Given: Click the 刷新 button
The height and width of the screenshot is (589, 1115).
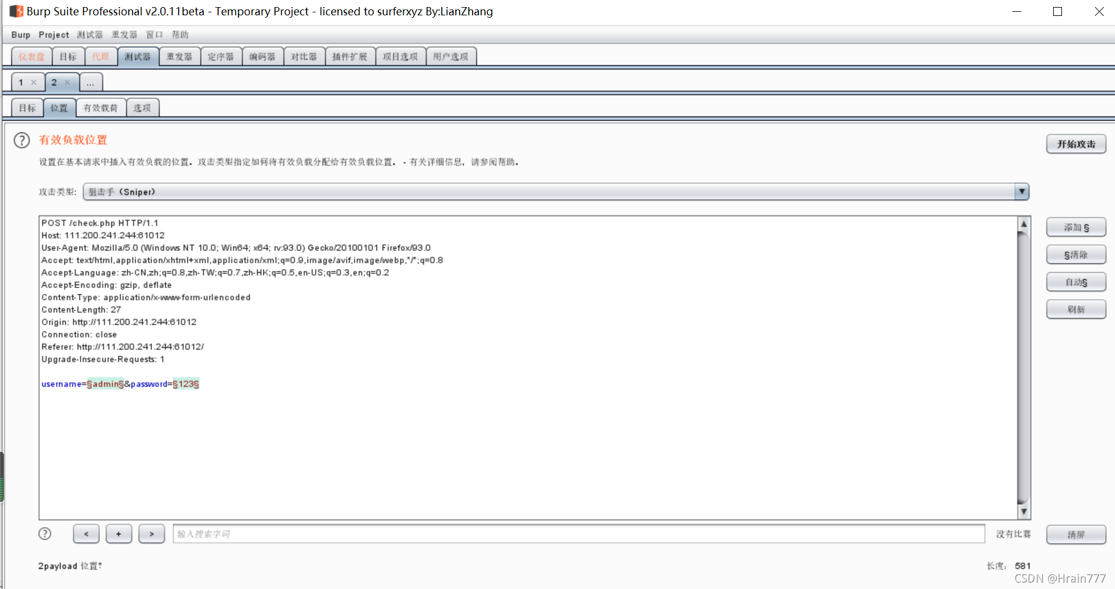Looking at the screenshot, I should 1076,309.
